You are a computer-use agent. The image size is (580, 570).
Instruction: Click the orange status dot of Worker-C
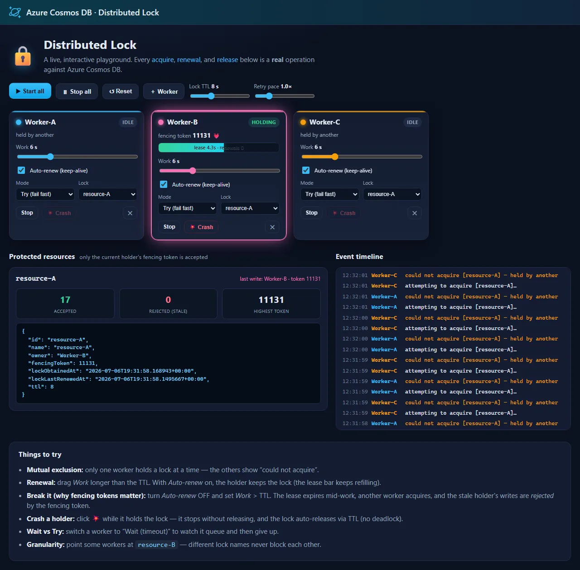click(x=303, y=122)
